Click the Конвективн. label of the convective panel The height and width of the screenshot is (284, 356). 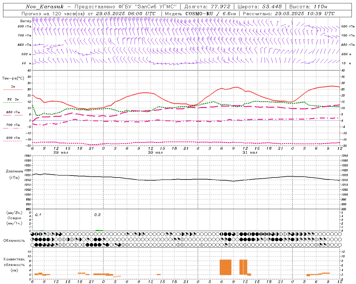(x=14, y=259)
